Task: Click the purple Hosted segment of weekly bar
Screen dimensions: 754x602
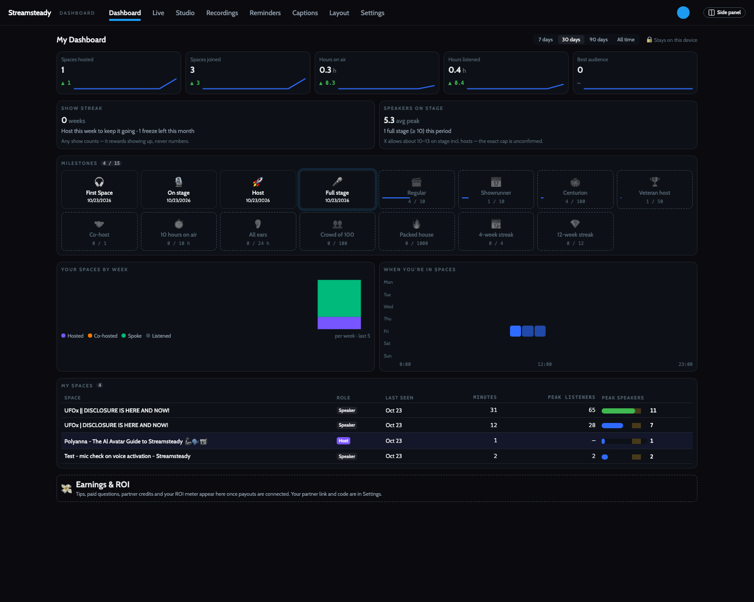Action: click(x=339, y=323)
